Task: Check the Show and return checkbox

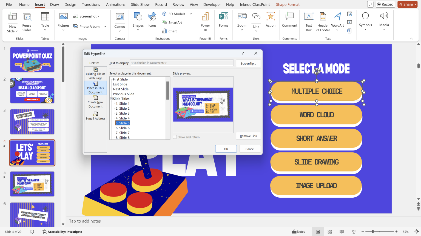Action: [175, 137]
